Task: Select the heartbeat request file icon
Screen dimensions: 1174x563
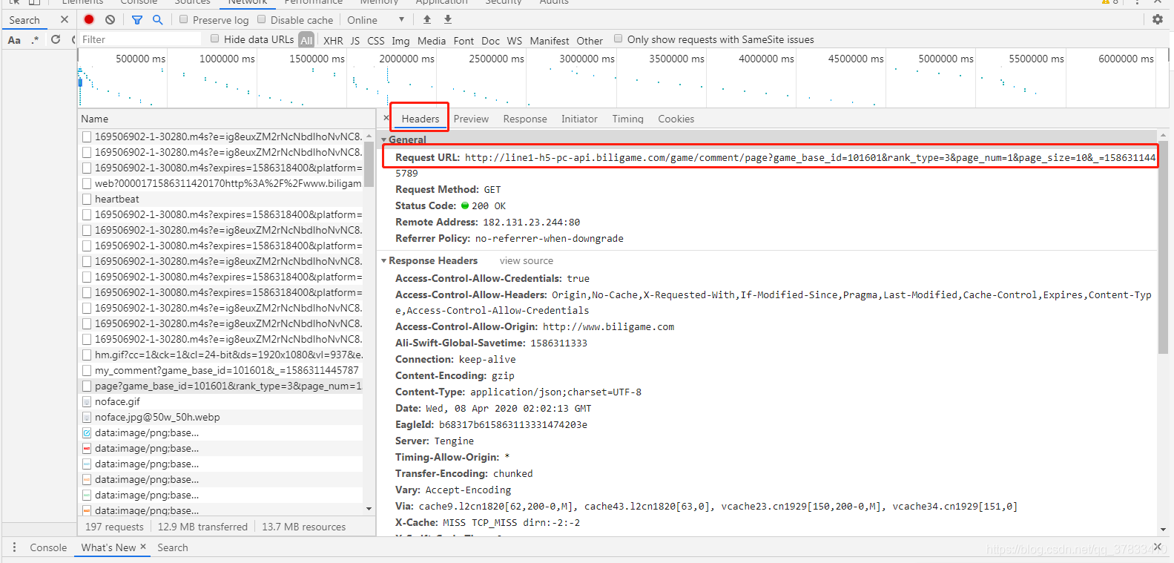Action: point(87,199)
